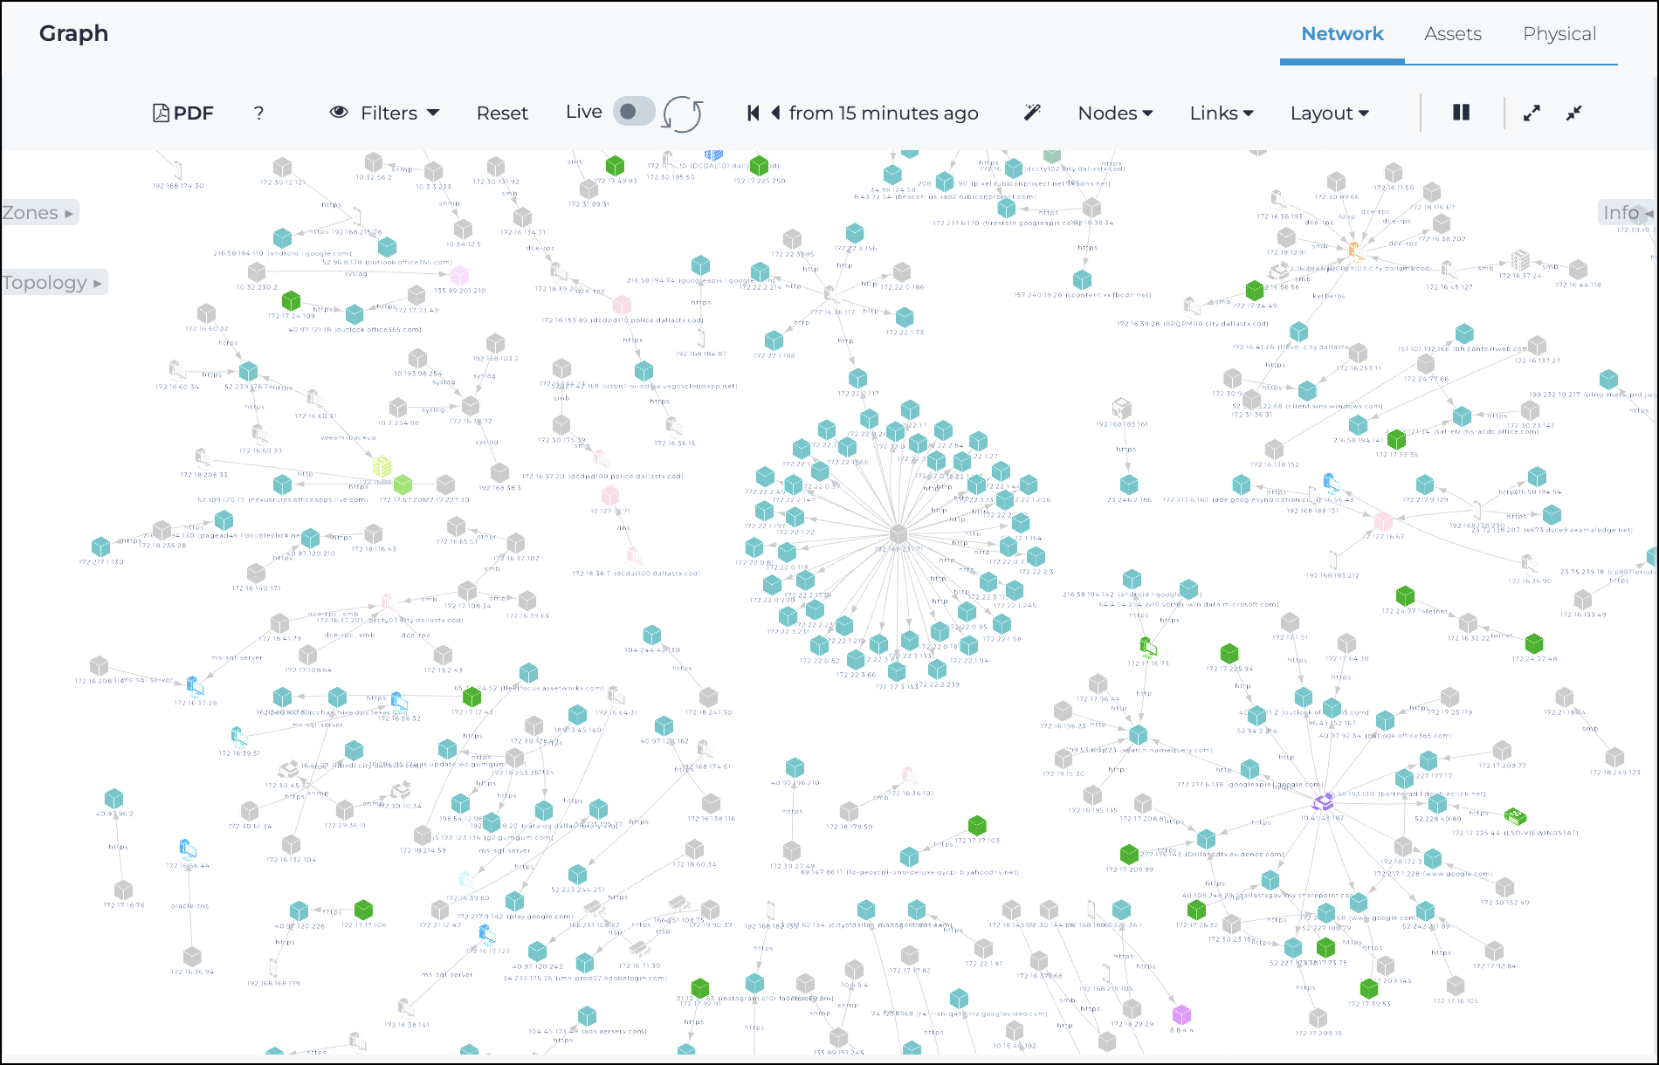The image size is (1659, 1065).
Task: Export the graph as PDF
Action: point(183,113)
